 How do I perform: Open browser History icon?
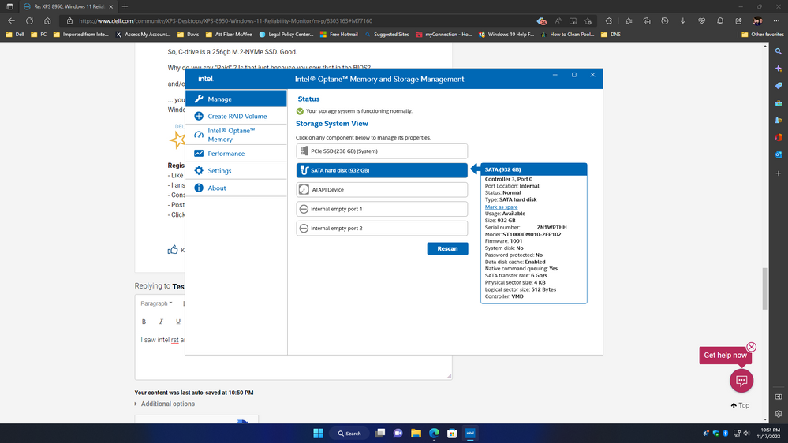665,21
